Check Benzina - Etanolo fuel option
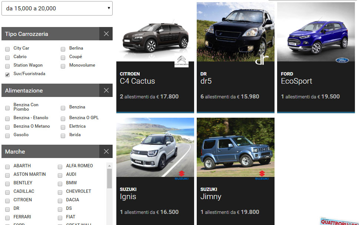Viewport: 359px width, 225px height. point(7,119)
